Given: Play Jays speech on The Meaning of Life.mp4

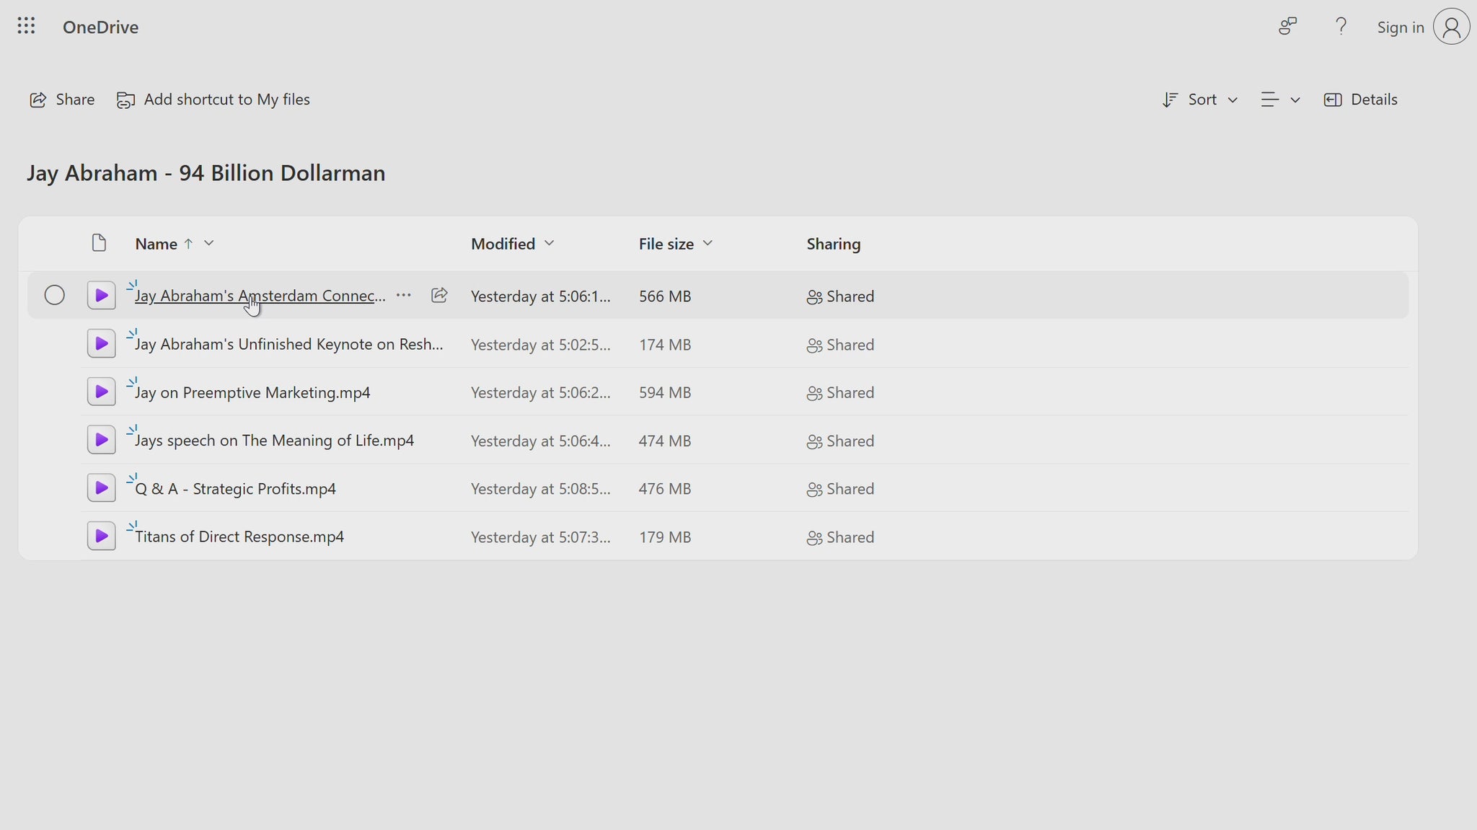Looking at the screenshot, I should tap(101, 439).
